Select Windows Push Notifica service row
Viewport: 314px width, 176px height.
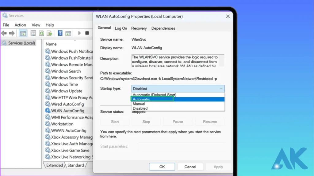point(69,51)
